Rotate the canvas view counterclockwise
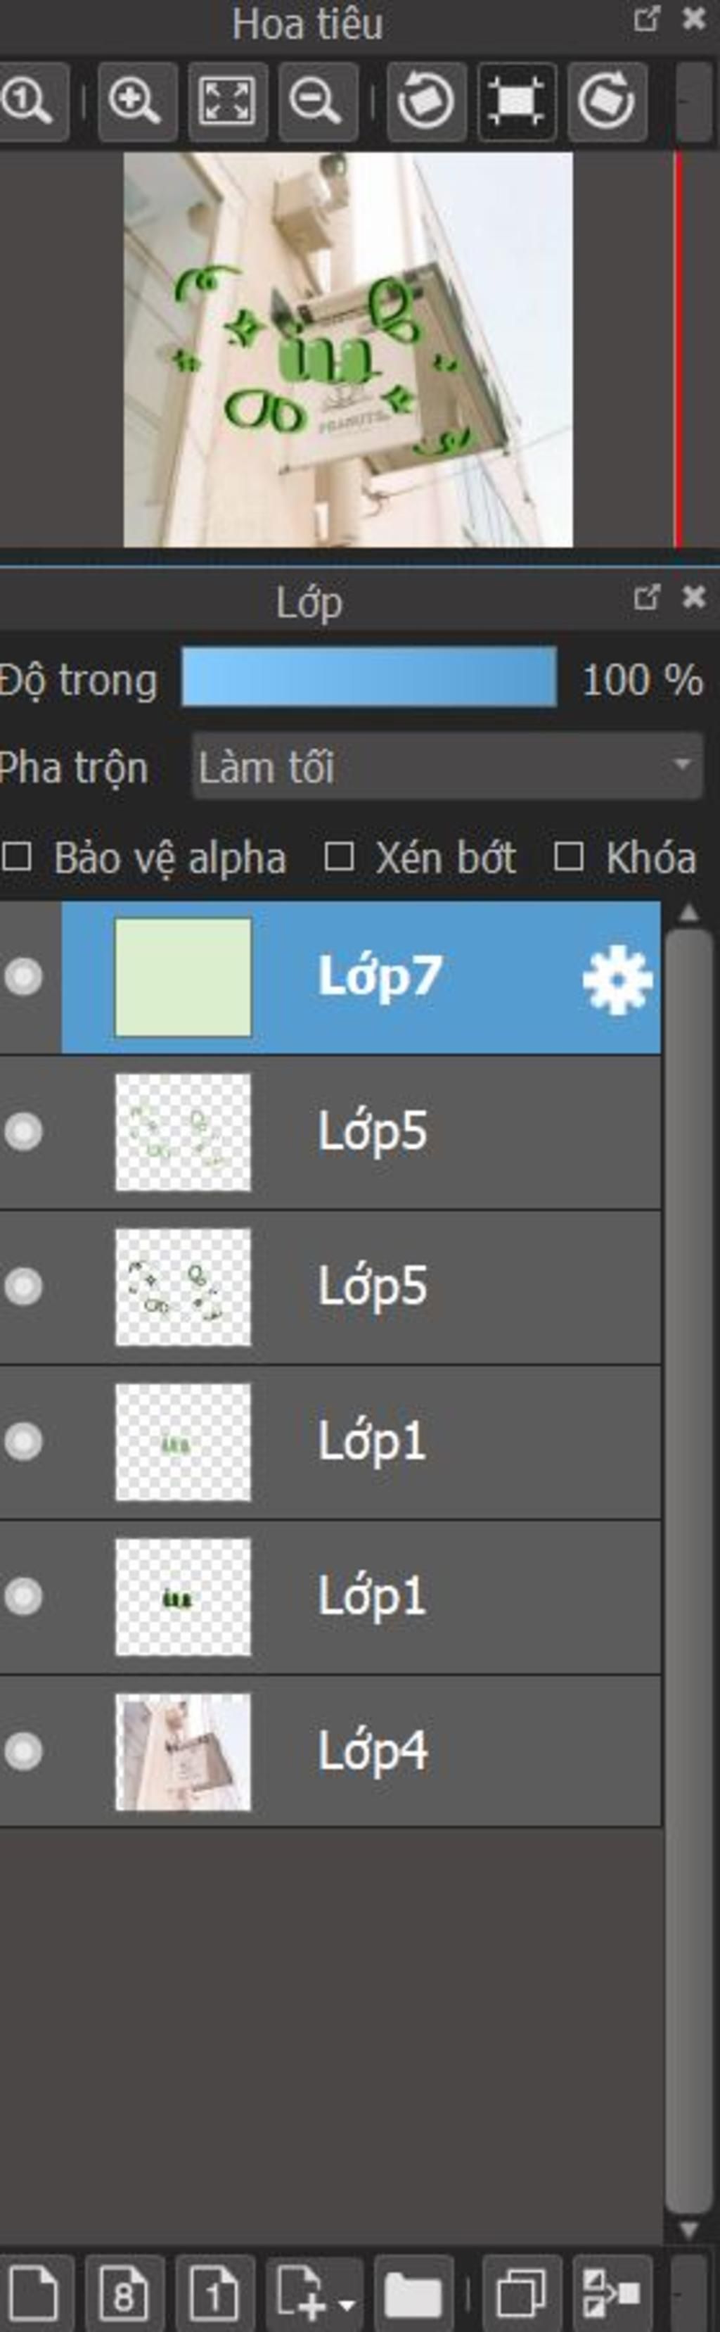Screen dimensions: 720x2332 (x=425, y=101)
